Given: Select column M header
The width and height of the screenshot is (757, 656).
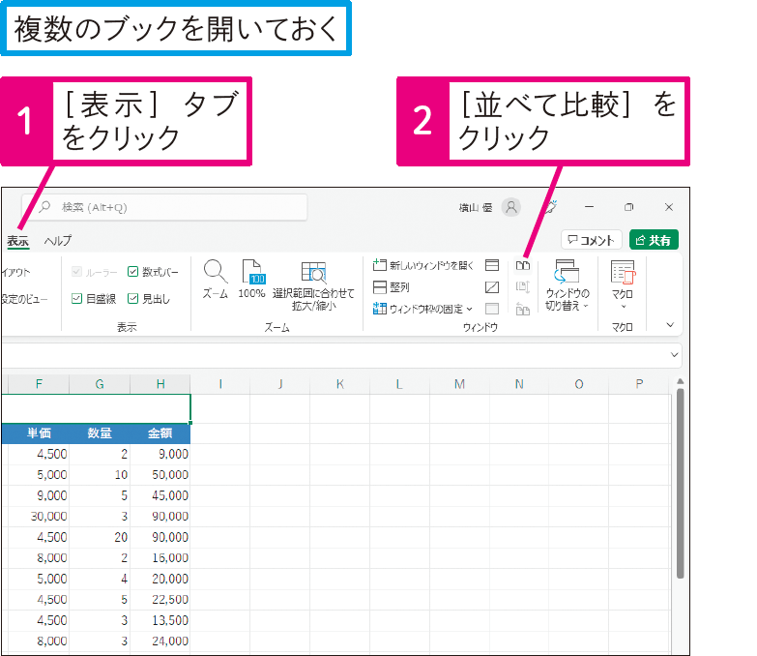Looking at the screenshot, I should pyautogui.click(x=459, y=384).
